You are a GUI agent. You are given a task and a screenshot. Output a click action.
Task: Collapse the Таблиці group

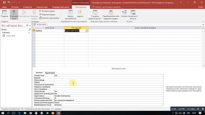pos(29,33)
